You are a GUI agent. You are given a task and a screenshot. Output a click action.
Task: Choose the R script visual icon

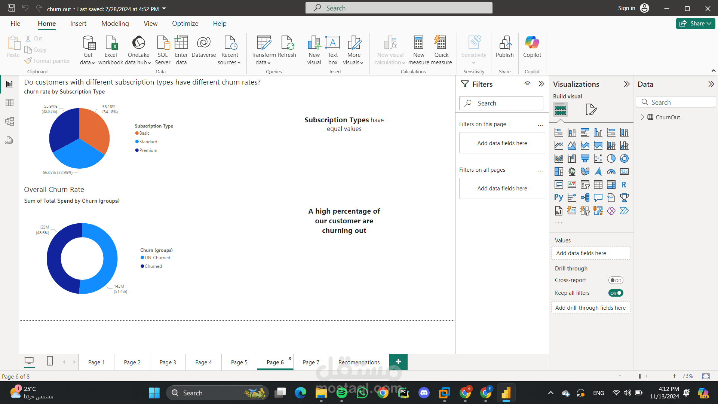point(624,184)
